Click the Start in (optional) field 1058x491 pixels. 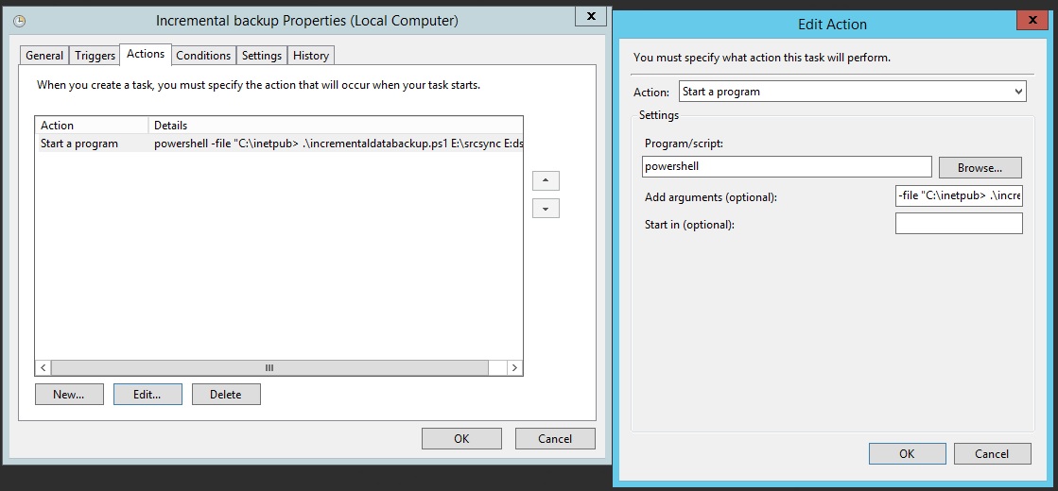pyautogui.click(x=959, y=224)
